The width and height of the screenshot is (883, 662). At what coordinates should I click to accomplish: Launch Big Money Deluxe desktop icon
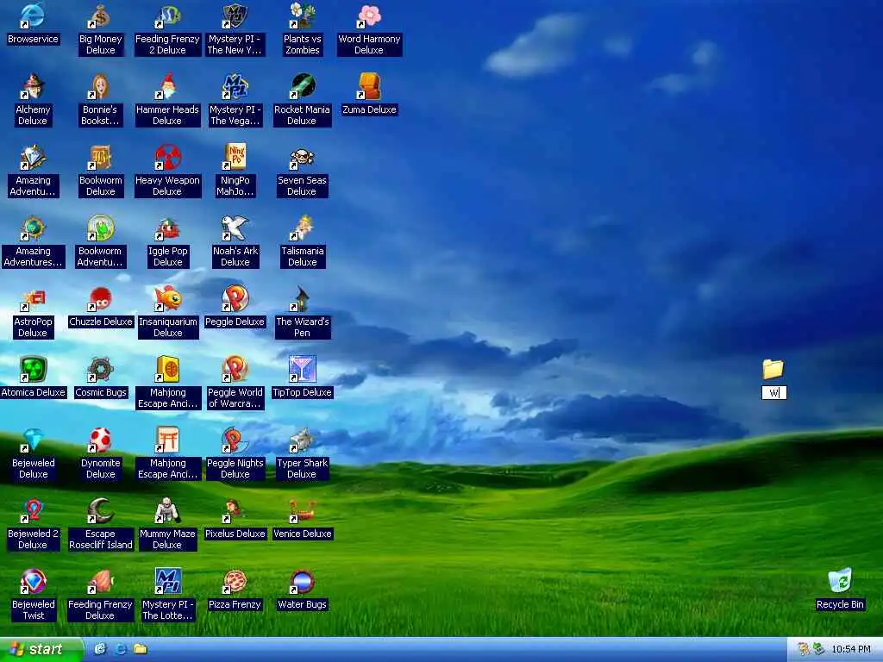pos(100,16)
